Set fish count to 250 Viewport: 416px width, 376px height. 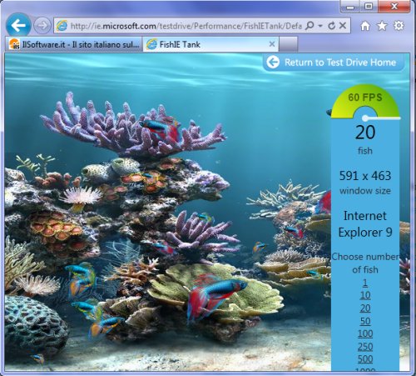coord(365,347)
